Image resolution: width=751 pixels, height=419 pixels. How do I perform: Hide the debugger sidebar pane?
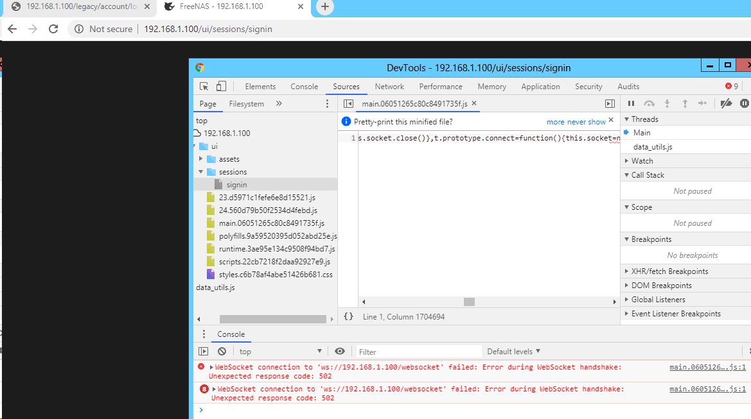[610, 104]
